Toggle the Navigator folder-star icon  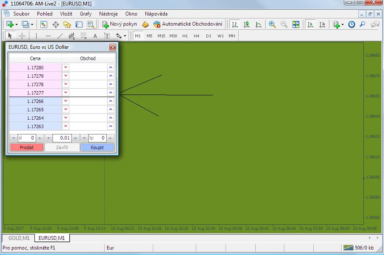67,24
